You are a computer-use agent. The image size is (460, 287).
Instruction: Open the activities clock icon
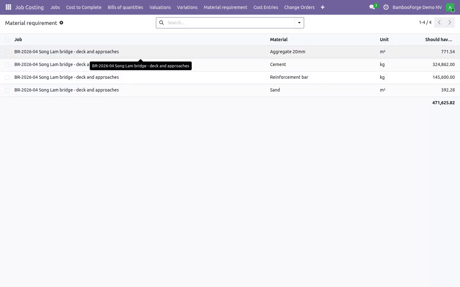[x=386, y=7]
